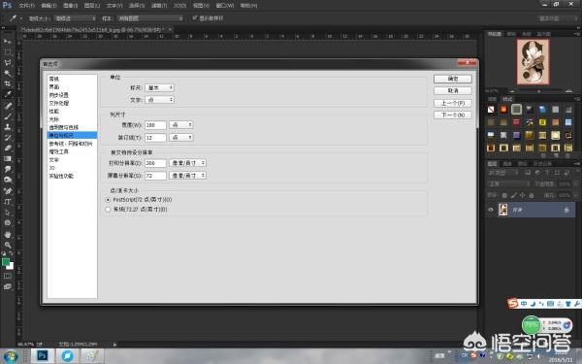Open the print resolution unit dropdown
Viewport: 582px width, 364px height.
(187, 163)
